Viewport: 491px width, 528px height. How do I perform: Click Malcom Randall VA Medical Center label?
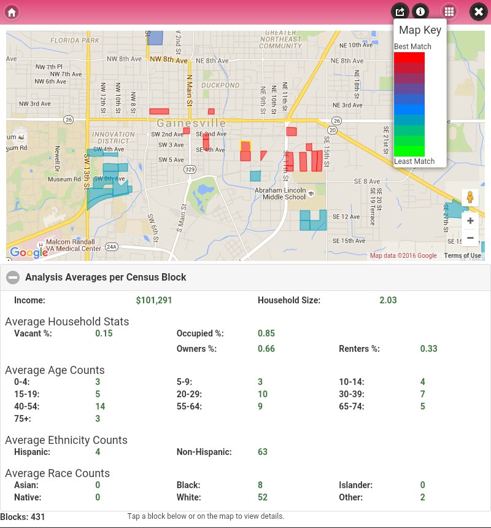(x=74, y=245)
